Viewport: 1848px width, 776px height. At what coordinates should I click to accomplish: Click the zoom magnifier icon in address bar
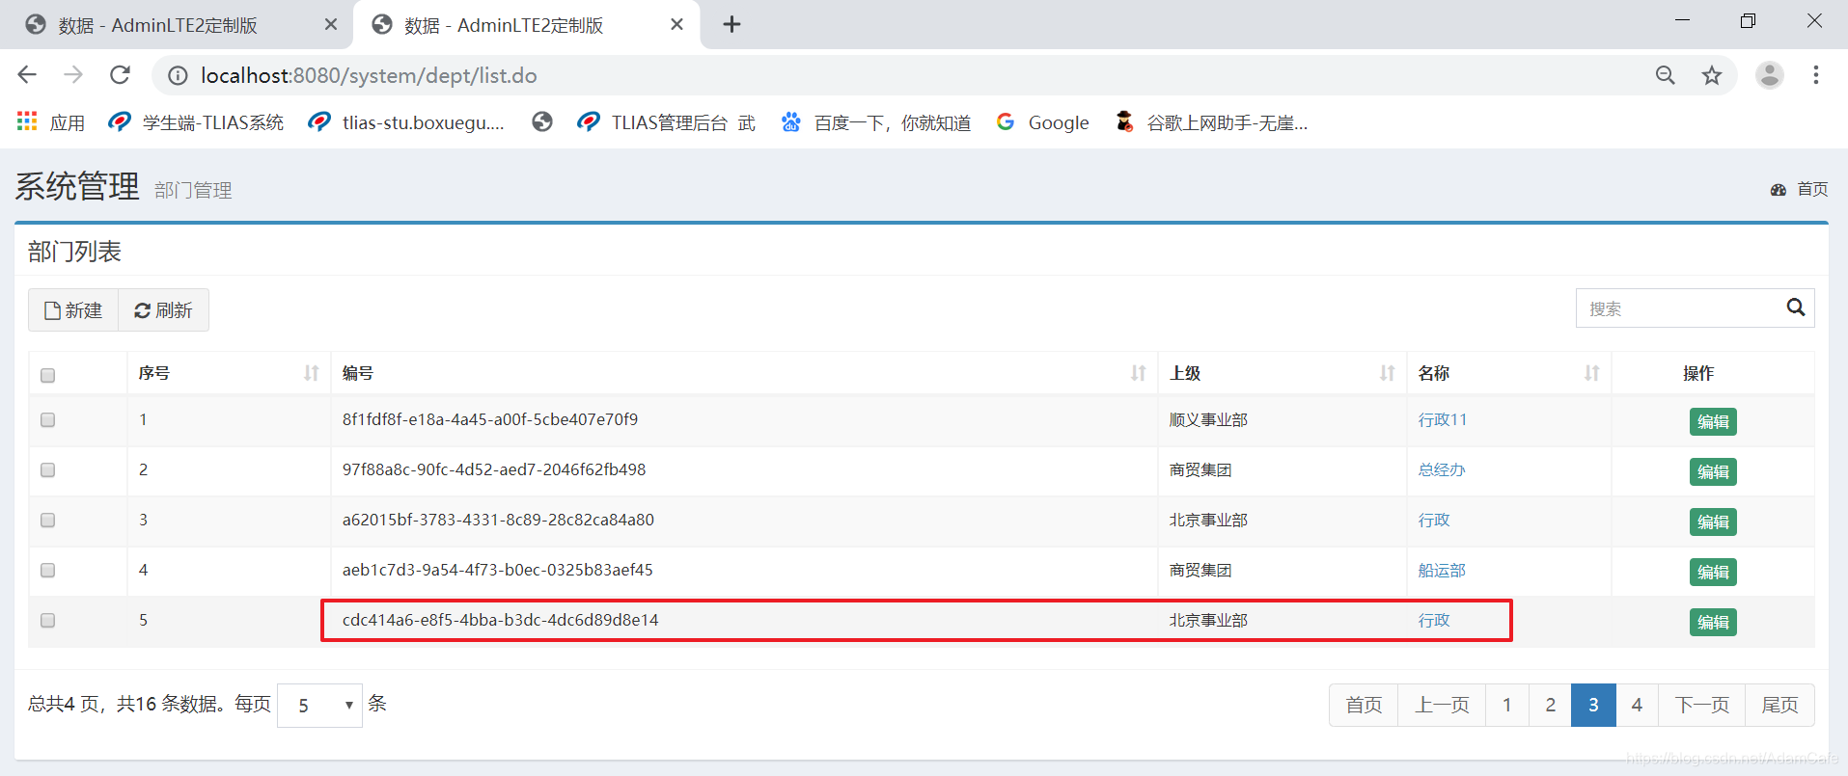click(1666, 75)
